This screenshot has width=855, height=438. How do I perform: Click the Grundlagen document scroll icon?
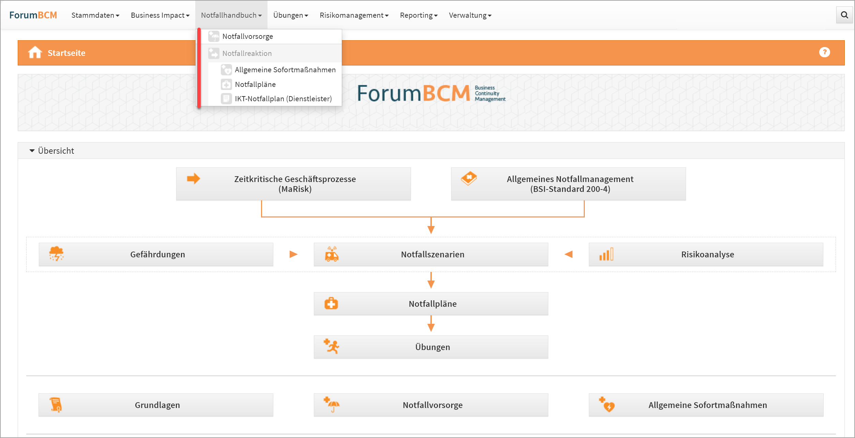(56, 405)
